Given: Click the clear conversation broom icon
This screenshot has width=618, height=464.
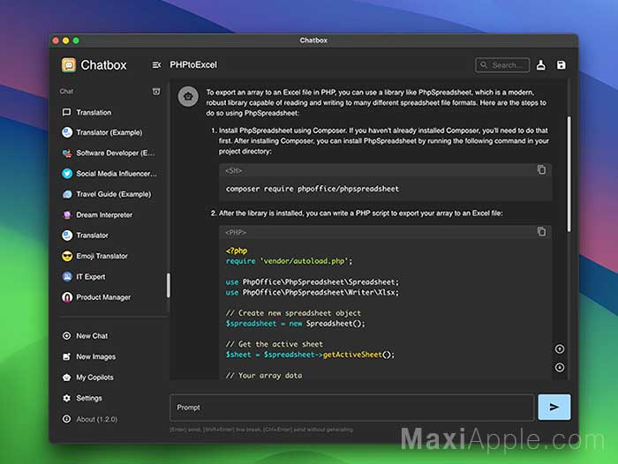Looking at the screenshot, I should tap(540, 65).
